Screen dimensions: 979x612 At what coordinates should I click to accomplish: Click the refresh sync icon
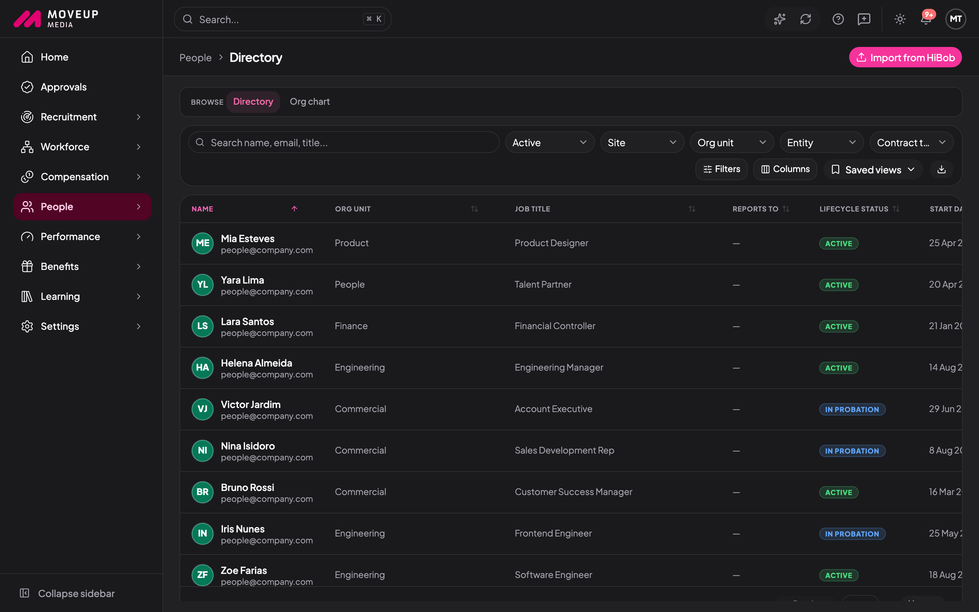[805, 19]
